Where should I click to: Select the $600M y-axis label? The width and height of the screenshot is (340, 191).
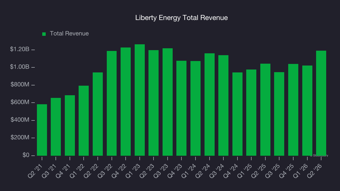pos(20,102)
